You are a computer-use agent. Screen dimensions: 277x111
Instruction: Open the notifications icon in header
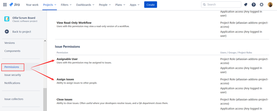pyautogui.click(x=246, y=5)
